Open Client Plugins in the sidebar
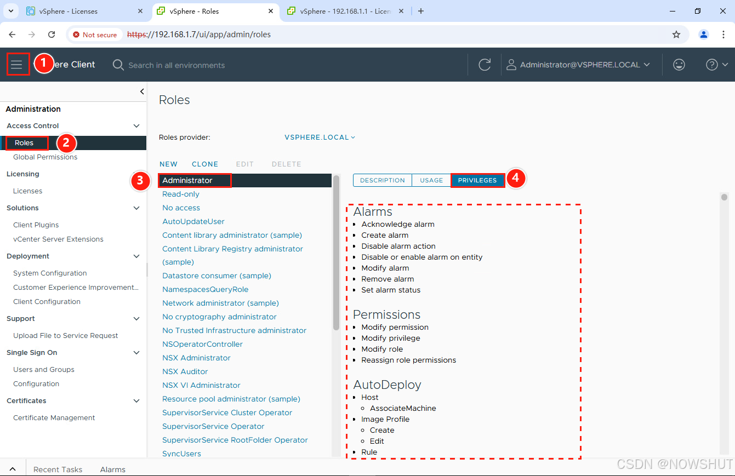Image resolution: width=735 pixels, height=476 pixels. pyautogui.click(x=36, y=225)
